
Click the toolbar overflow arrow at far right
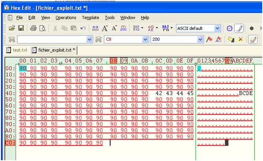coord(261,29)
